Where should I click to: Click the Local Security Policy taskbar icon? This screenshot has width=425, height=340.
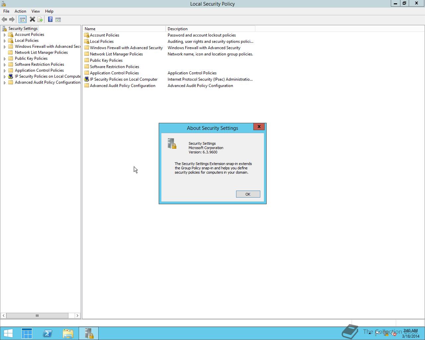(x=89, y=333)
